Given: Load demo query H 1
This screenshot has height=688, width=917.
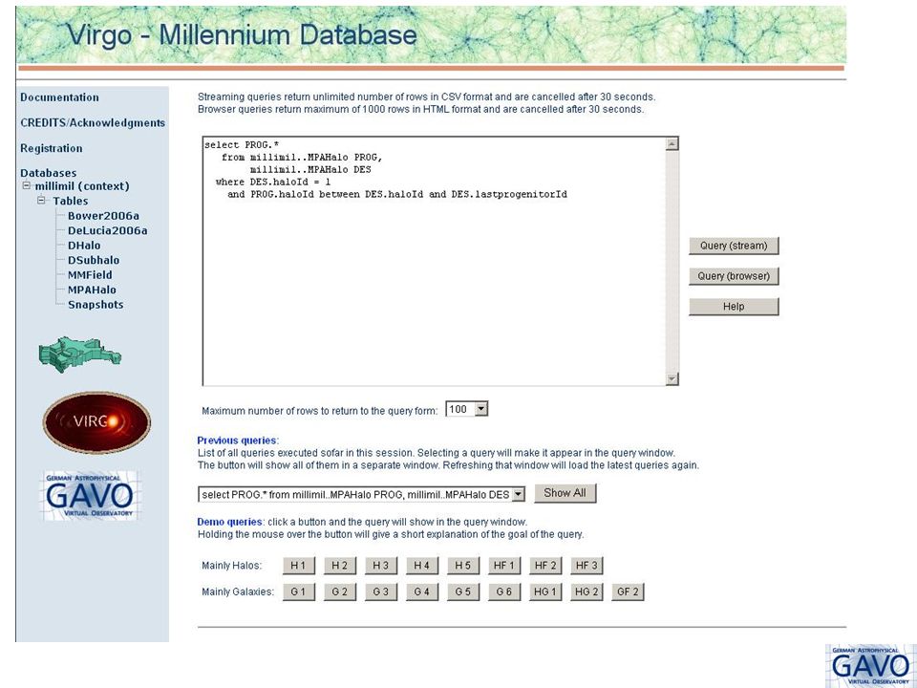Looking at the screenshot, I should coord(298,566).
